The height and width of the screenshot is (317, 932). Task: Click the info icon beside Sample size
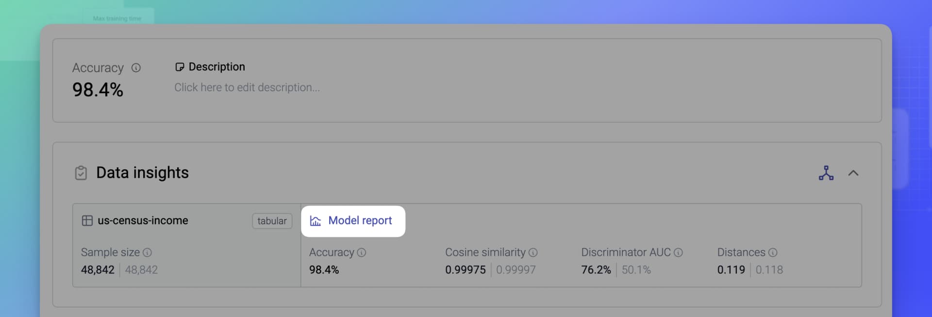147,252
